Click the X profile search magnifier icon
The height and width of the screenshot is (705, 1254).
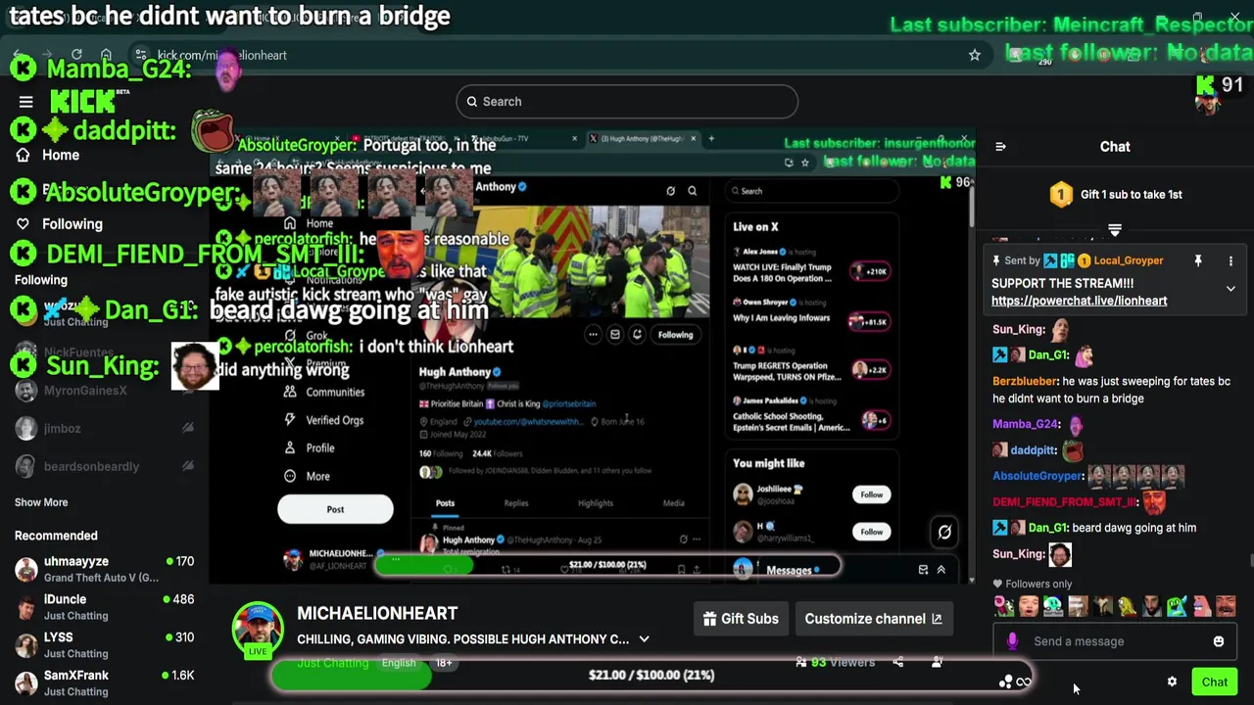pyautogui.click(x=692, y=191)
